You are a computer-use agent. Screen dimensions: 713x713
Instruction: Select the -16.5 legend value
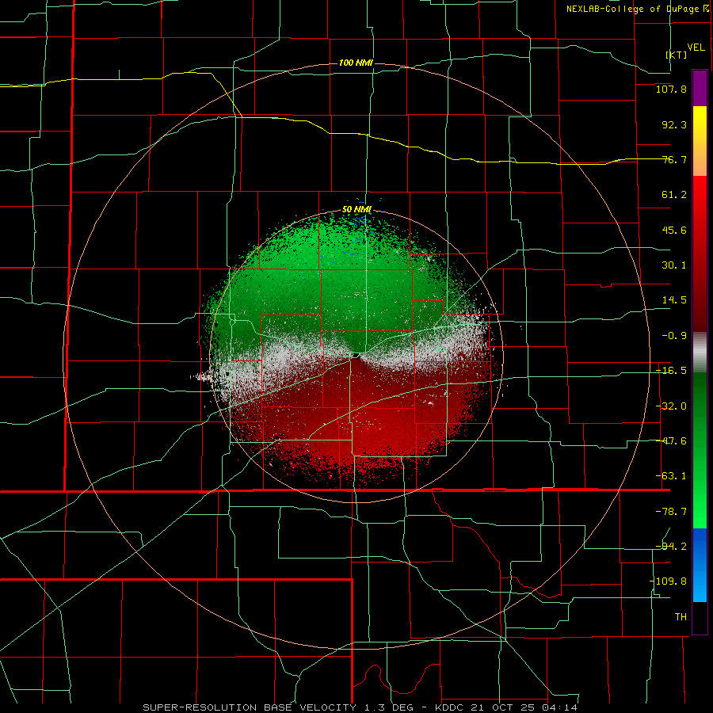tap(671, 371)
